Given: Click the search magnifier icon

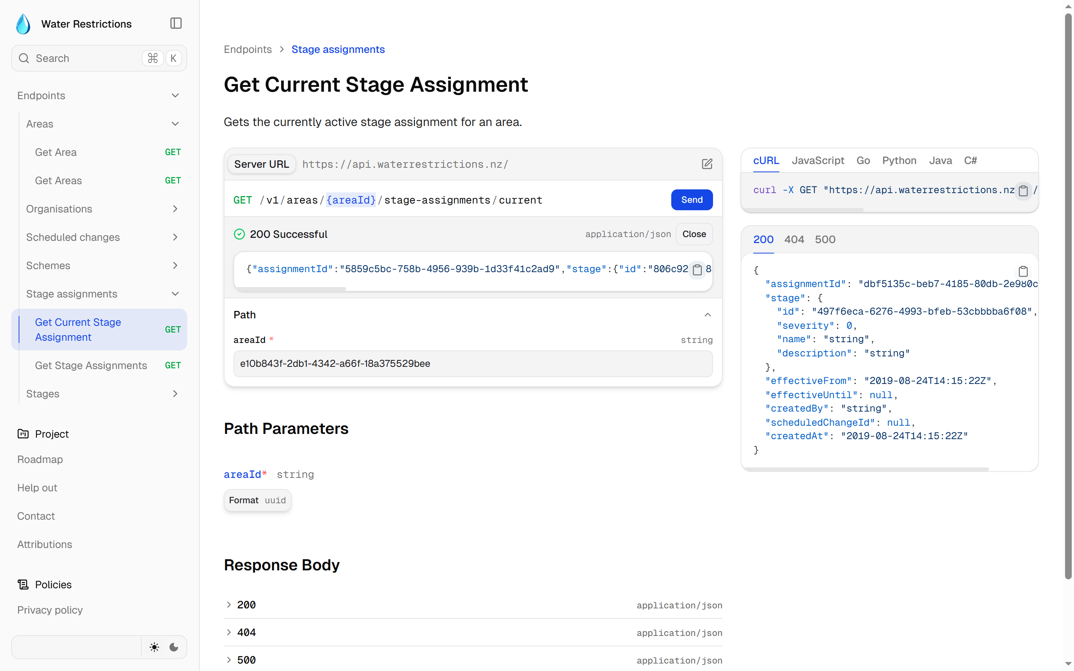Looking at the screenshot, I should [24, 58].
